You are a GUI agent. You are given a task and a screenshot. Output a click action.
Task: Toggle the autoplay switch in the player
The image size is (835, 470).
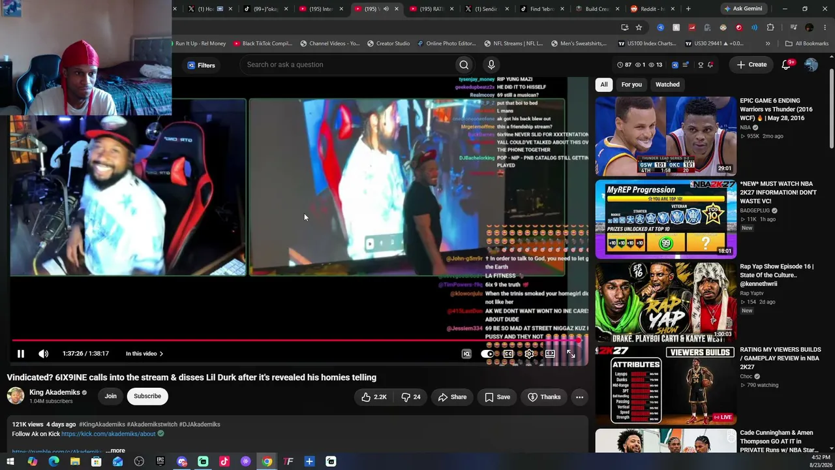pyautogui.click(x=487, y=354)
